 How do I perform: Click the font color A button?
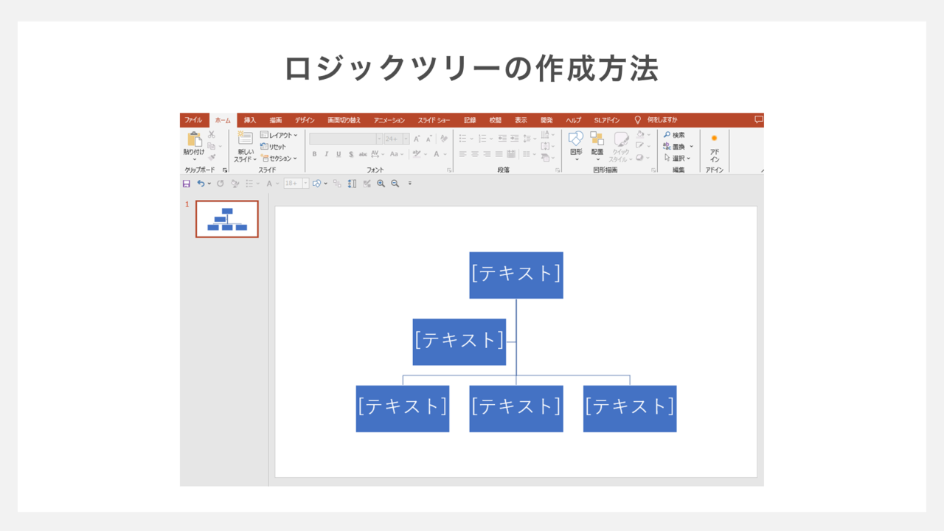pos(437,154)
